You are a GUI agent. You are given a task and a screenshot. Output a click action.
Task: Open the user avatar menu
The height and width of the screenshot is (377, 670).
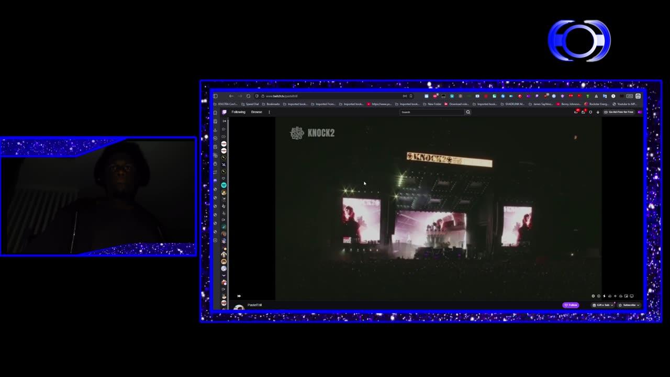pyautogui.click(x=639, y=112)
